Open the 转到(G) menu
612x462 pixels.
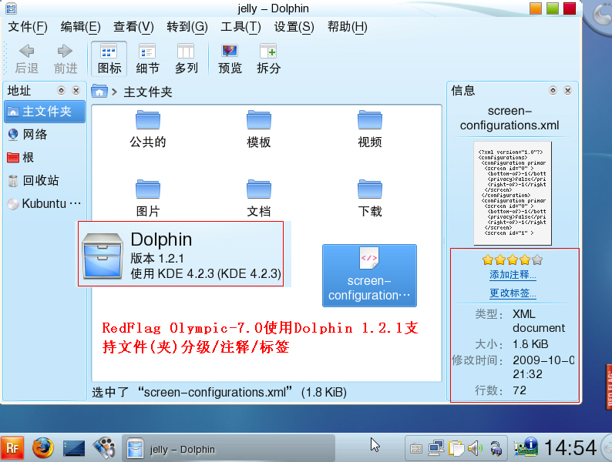point(187,27)
